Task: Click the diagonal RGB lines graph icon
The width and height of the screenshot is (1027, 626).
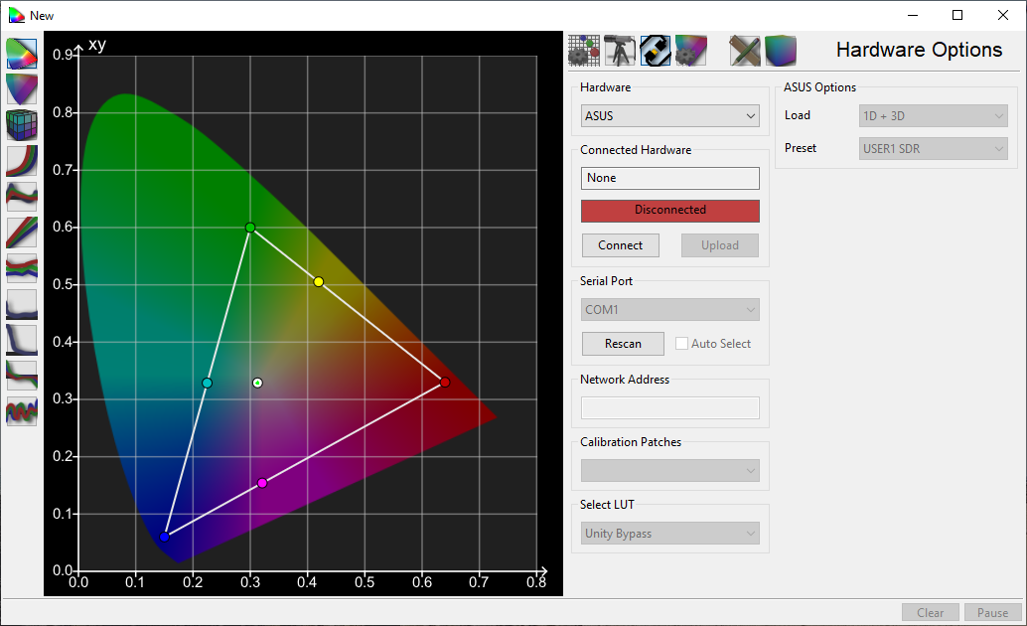Action: click(21, 233)
